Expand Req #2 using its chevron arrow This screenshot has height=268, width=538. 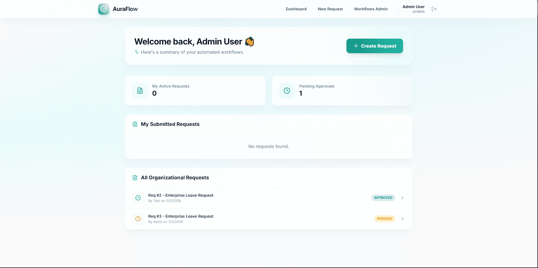(x=402, y=198)
